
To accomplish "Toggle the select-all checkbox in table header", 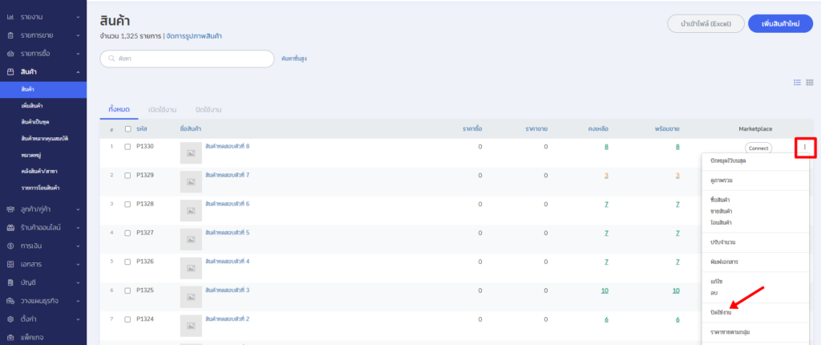I will tap(127, 129).
